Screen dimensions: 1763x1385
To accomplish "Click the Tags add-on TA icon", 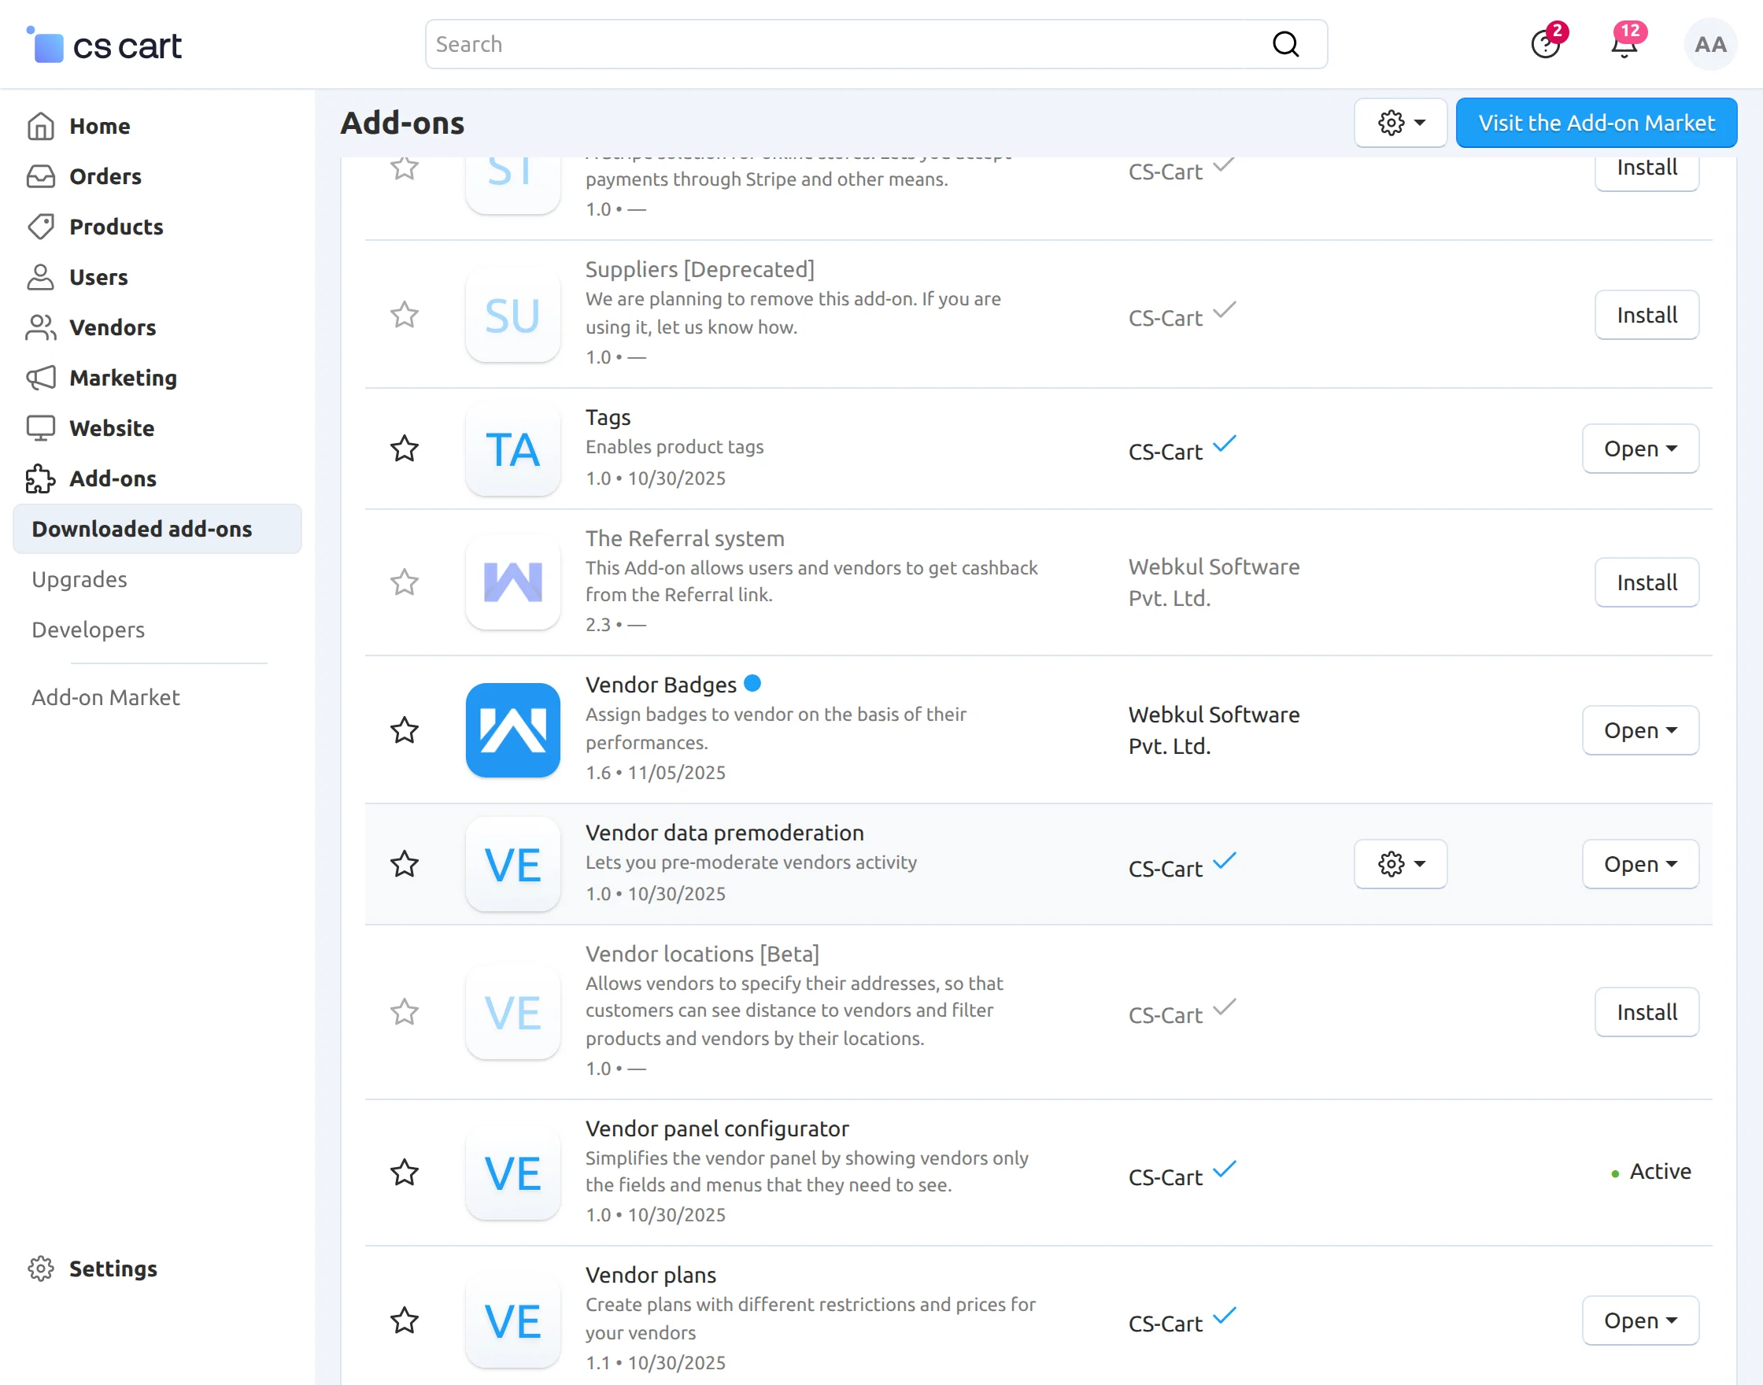I will (512, 449).
